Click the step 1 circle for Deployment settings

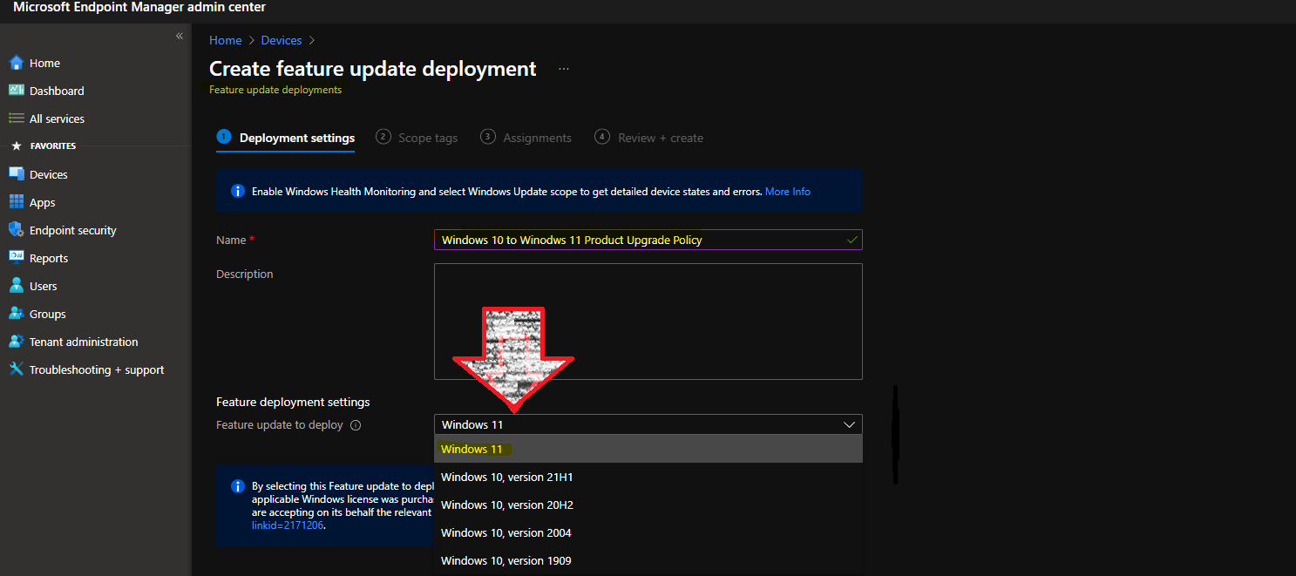click(224, 137)
